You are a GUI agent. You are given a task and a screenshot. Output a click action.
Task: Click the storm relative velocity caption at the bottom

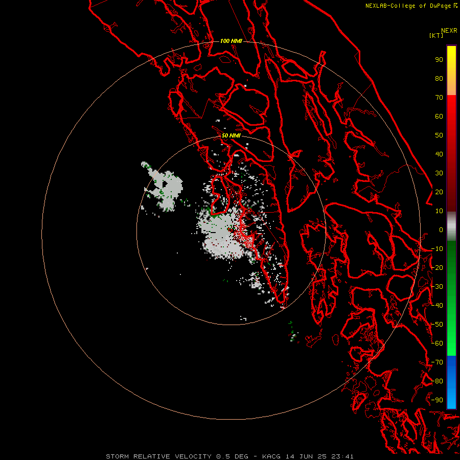(x=229, y=456)
